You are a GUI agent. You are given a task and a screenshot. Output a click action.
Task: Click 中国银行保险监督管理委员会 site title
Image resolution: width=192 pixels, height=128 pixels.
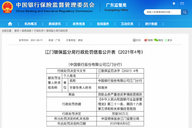point(55,5)
